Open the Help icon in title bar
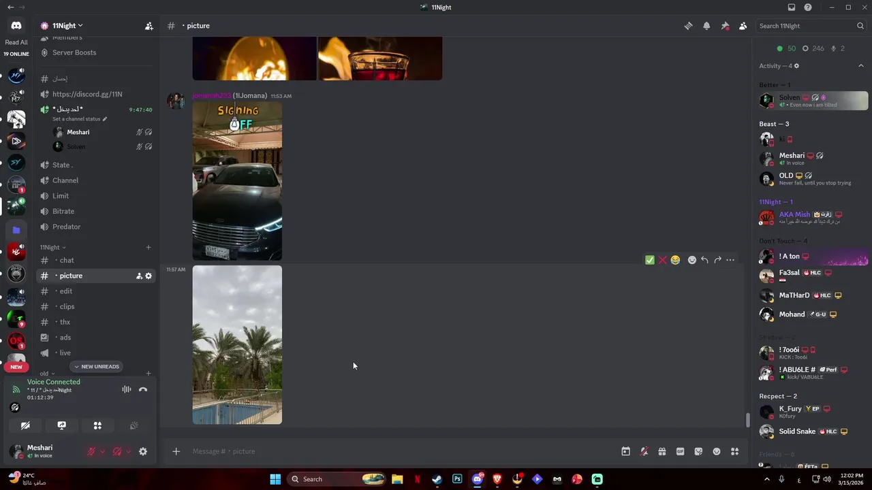 click(x=808, y=7)
